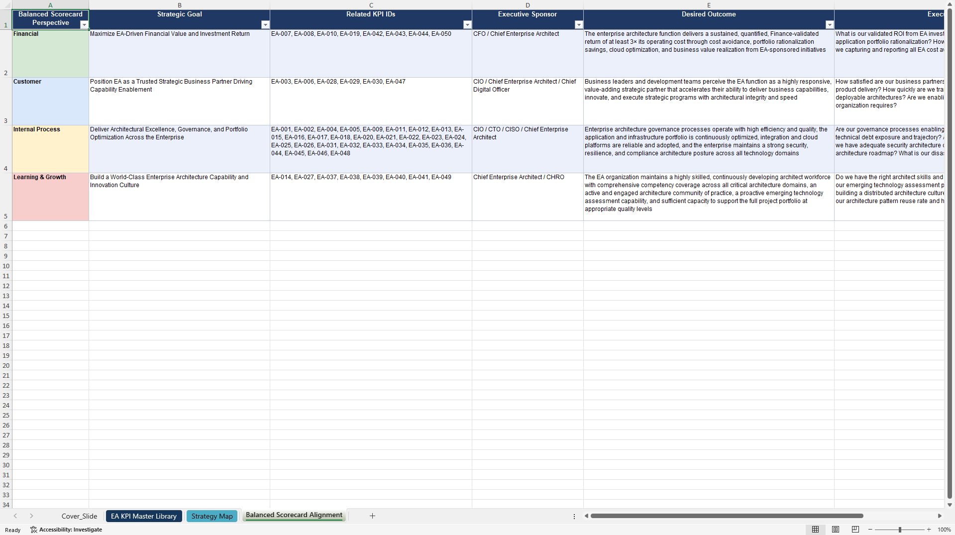Screen dimensions: 955x535
Task: Switch to Normal view
Action: pos(816,530)
